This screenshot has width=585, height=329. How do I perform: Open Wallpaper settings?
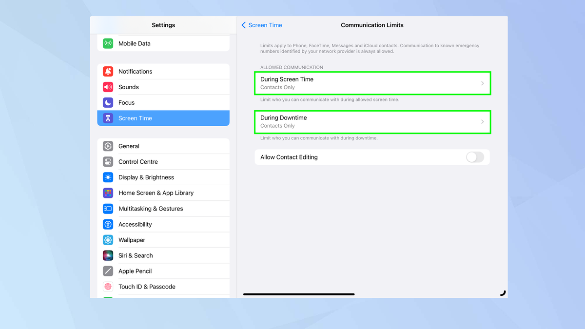coord(163,240)
